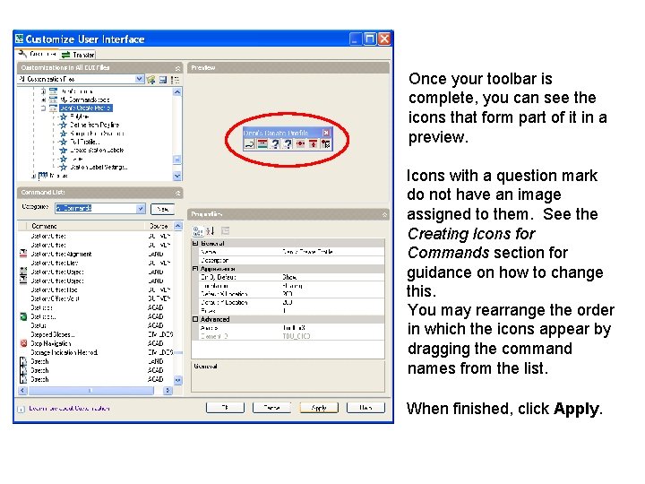Click the green icon in the command list
The height and width of the screenshot is (484, 645).
[24, 316]
